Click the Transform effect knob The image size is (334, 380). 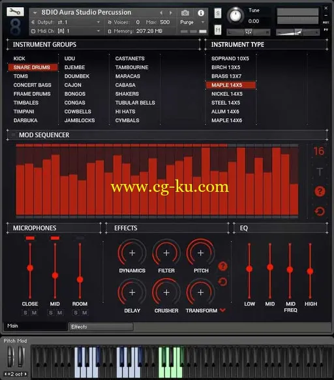coord(200,293)
